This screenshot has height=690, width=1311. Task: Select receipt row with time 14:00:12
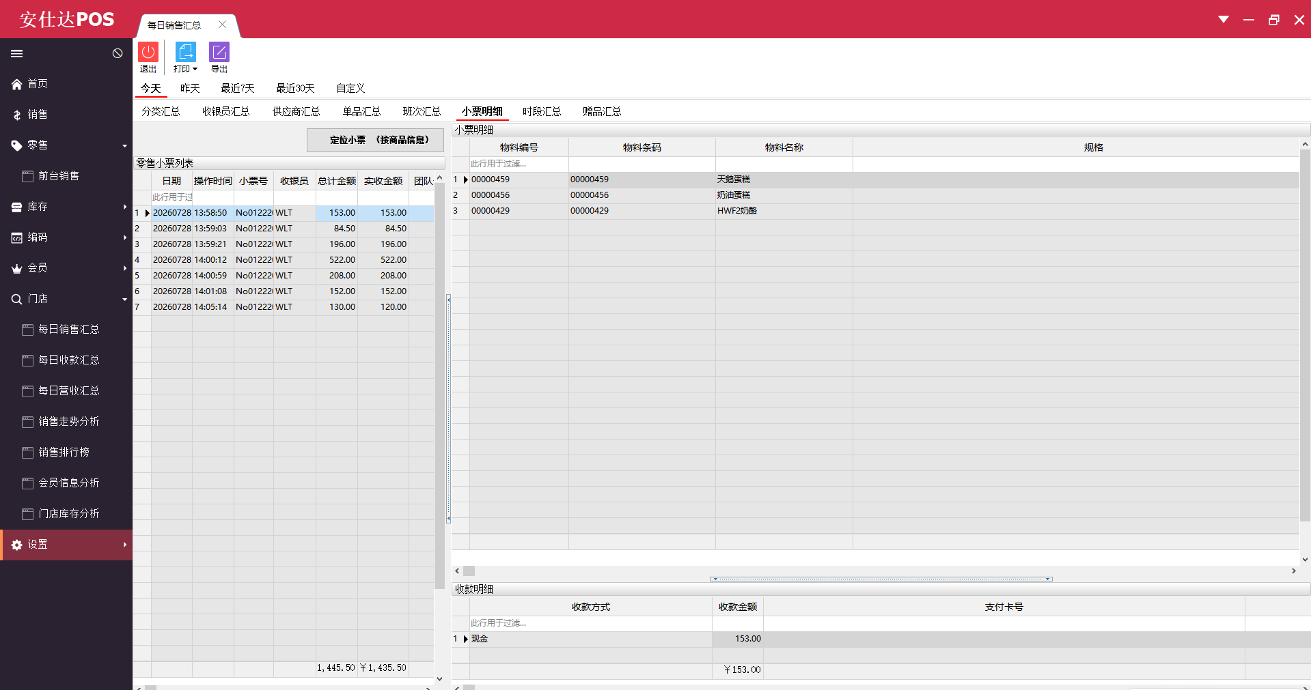[x=284, y=260]
